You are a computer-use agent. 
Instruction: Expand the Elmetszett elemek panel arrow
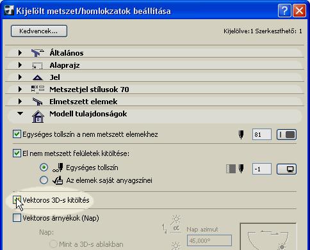(x=20, y=101)
